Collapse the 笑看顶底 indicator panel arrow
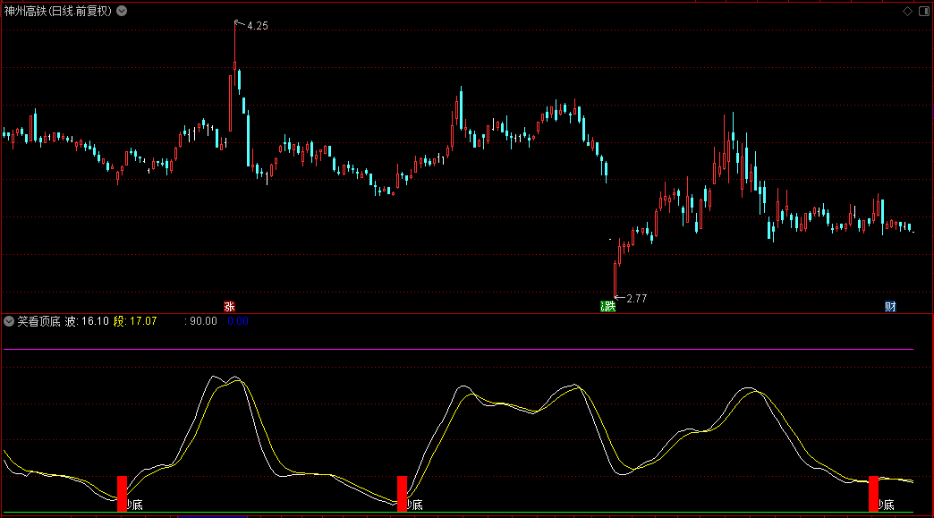934x518 pixels. click(x=9, y=321)
